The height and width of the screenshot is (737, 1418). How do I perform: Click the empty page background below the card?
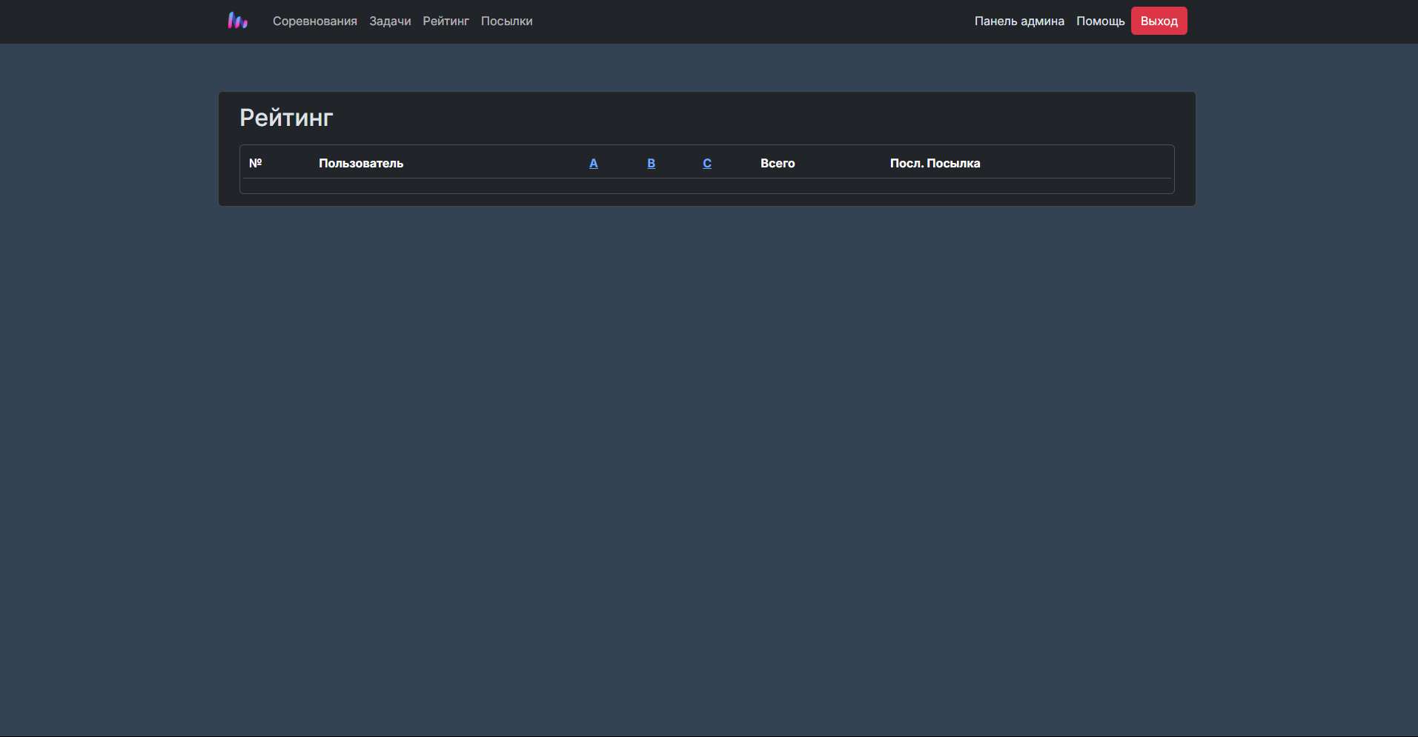tap(706, 444)
